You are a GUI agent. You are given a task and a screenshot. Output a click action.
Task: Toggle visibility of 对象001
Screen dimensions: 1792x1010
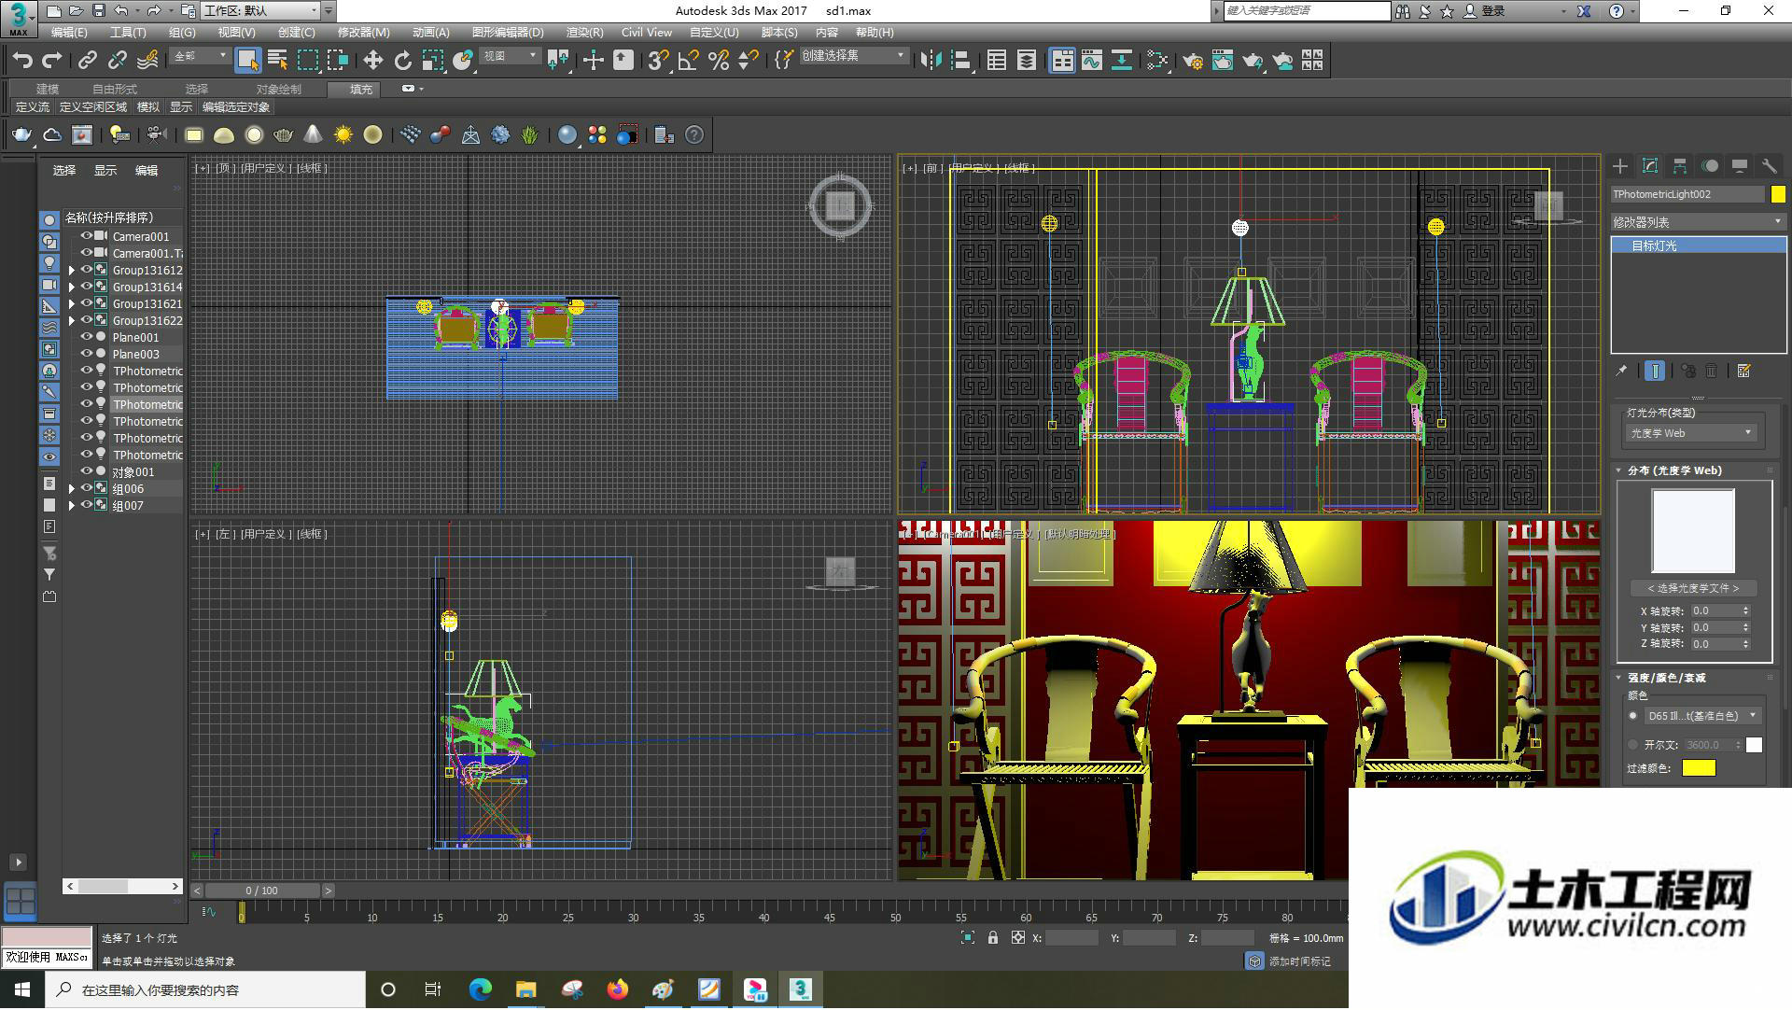tap(86, 471)
